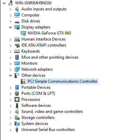
Task: Click the Network adapters icon
Action: (x=17, y=69)
